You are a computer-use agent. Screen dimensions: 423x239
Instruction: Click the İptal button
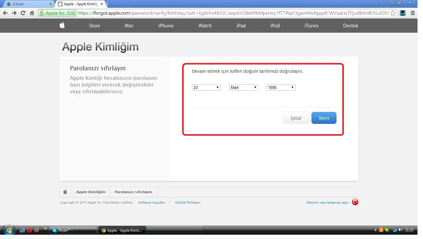[296, 118]
